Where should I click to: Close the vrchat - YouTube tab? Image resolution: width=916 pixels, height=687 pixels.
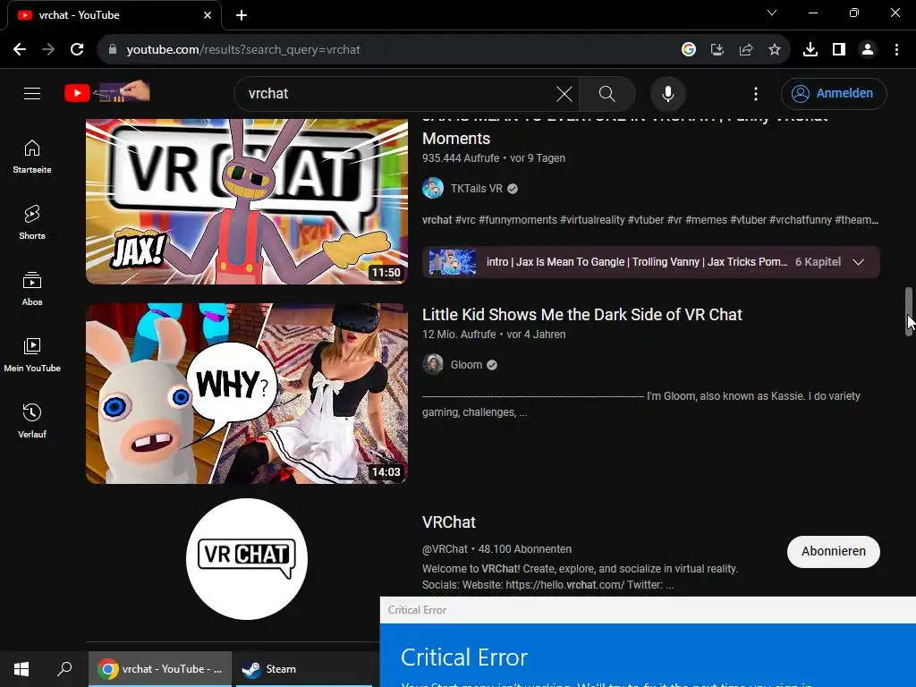(208, 15)
